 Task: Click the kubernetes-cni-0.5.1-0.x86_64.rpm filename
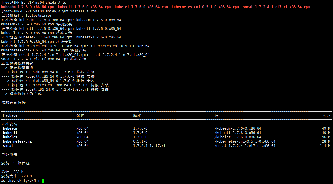(206, 7)
